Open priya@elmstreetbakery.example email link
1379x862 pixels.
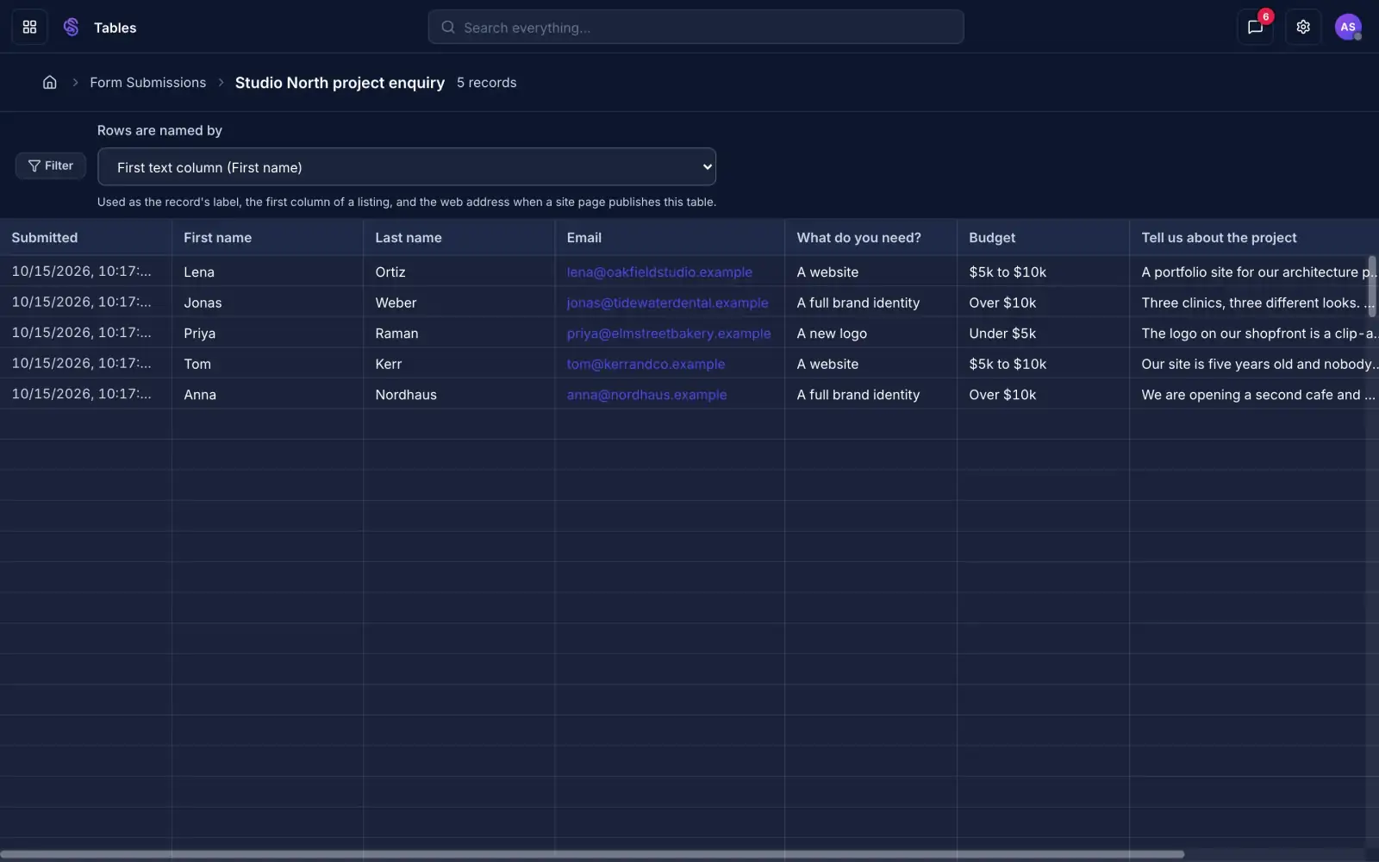(669, 333)
